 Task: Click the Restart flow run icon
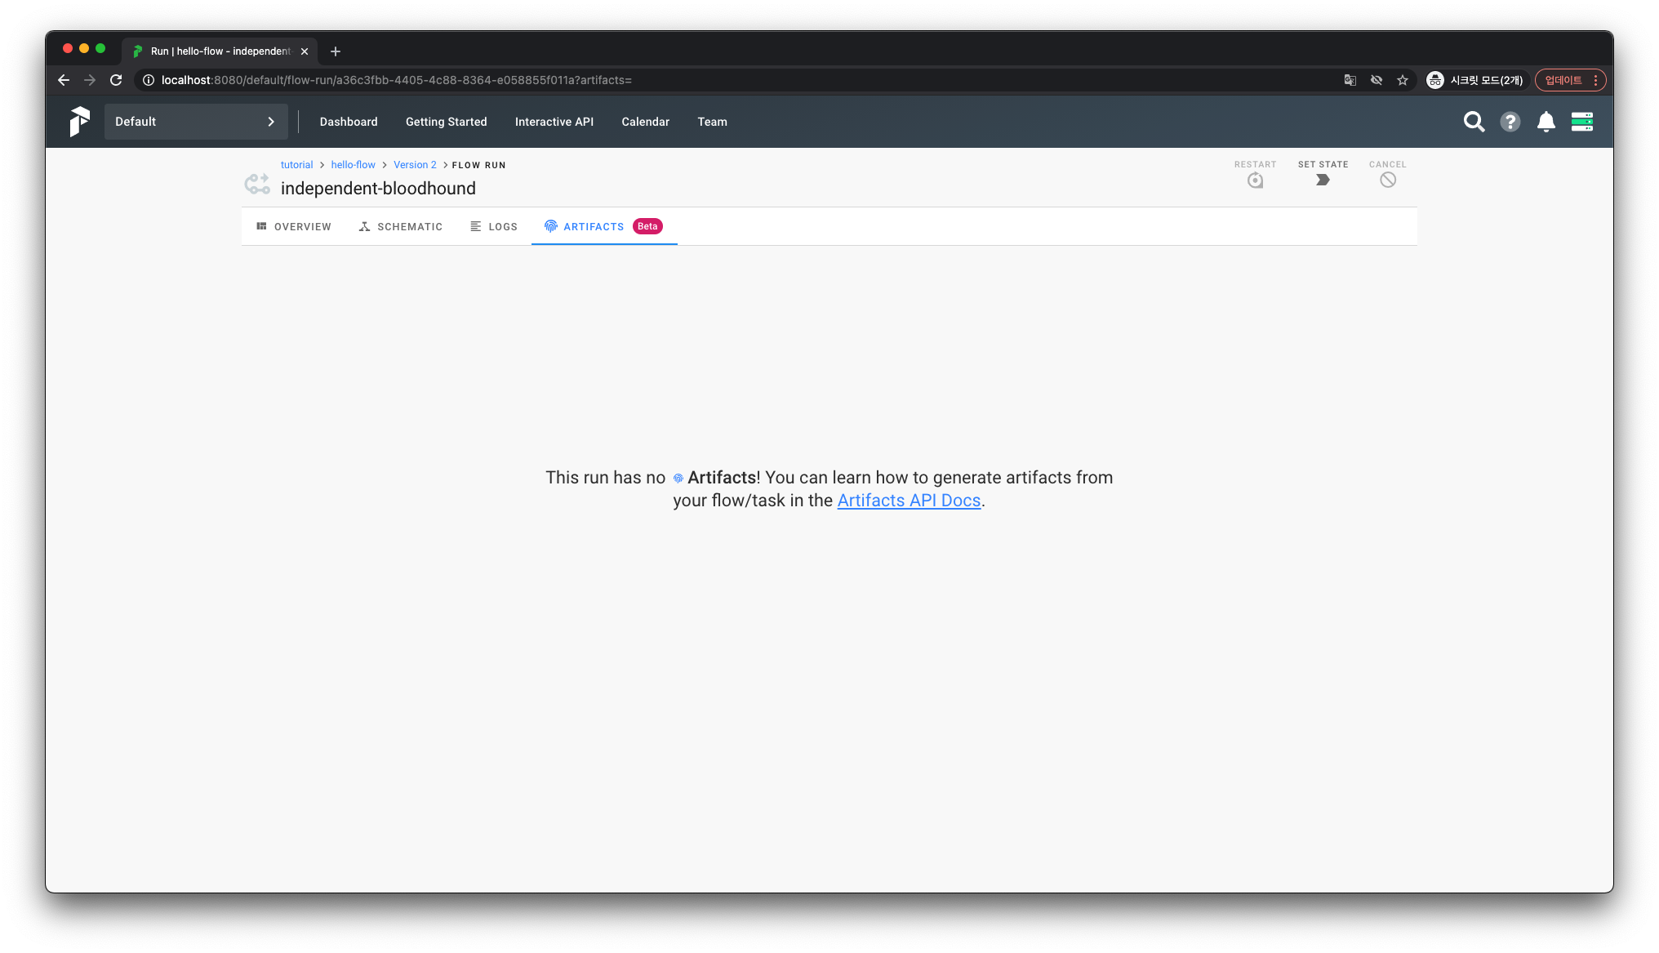click(1255, 180)
